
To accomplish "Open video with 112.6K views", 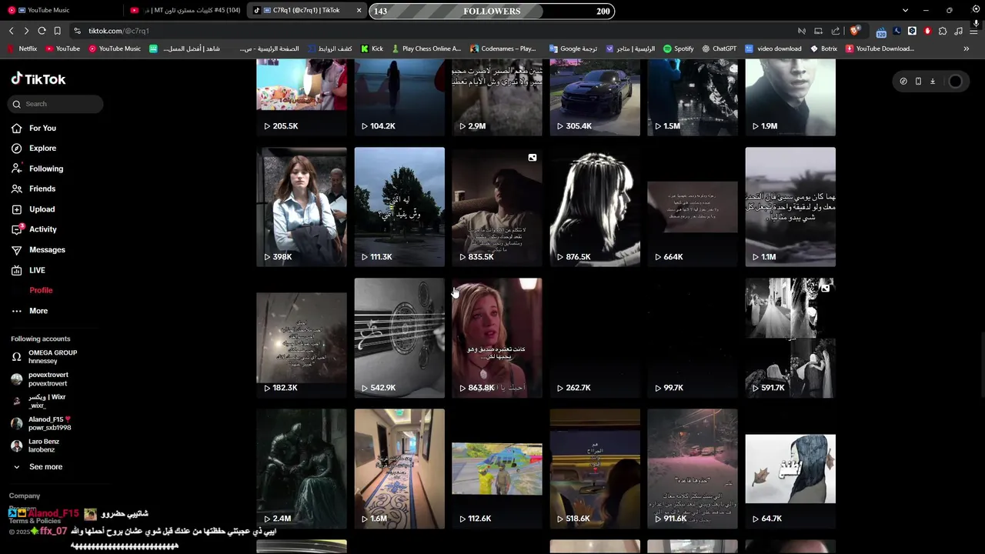I will pos(497,469).
